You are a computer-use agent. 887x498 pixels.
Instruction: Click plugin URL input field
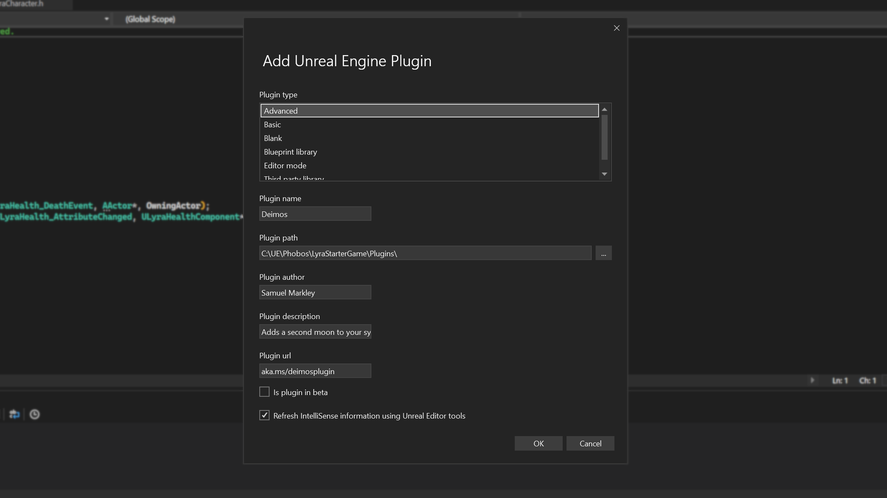click(315, 371)
